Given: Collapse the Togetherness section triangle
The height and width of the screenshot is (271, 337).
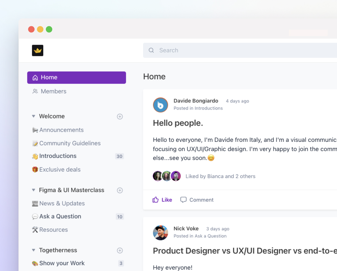Looking at the screenshot, I should click(33, 250).
